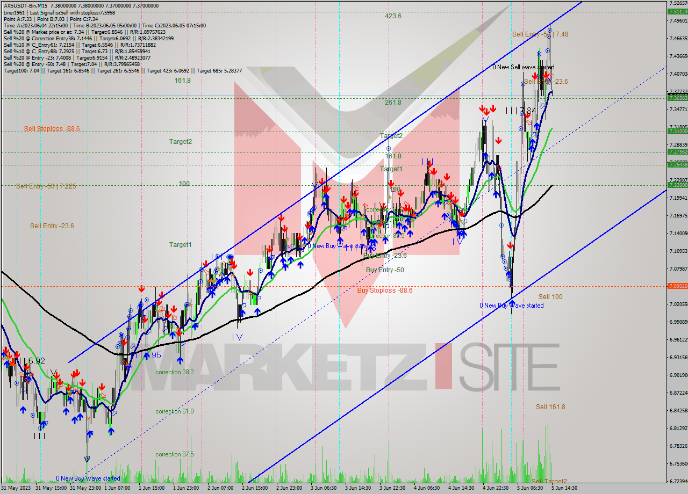This screenshot has width=688, height=494.
Task: Click the '1 Jun 15:00' time axis label
Action: coord(152,488)
